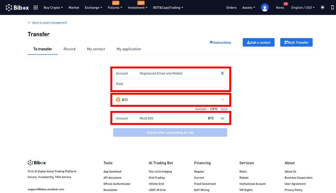
Task: Open the apps grid menu icon
Action: click(x=36, y=8)
